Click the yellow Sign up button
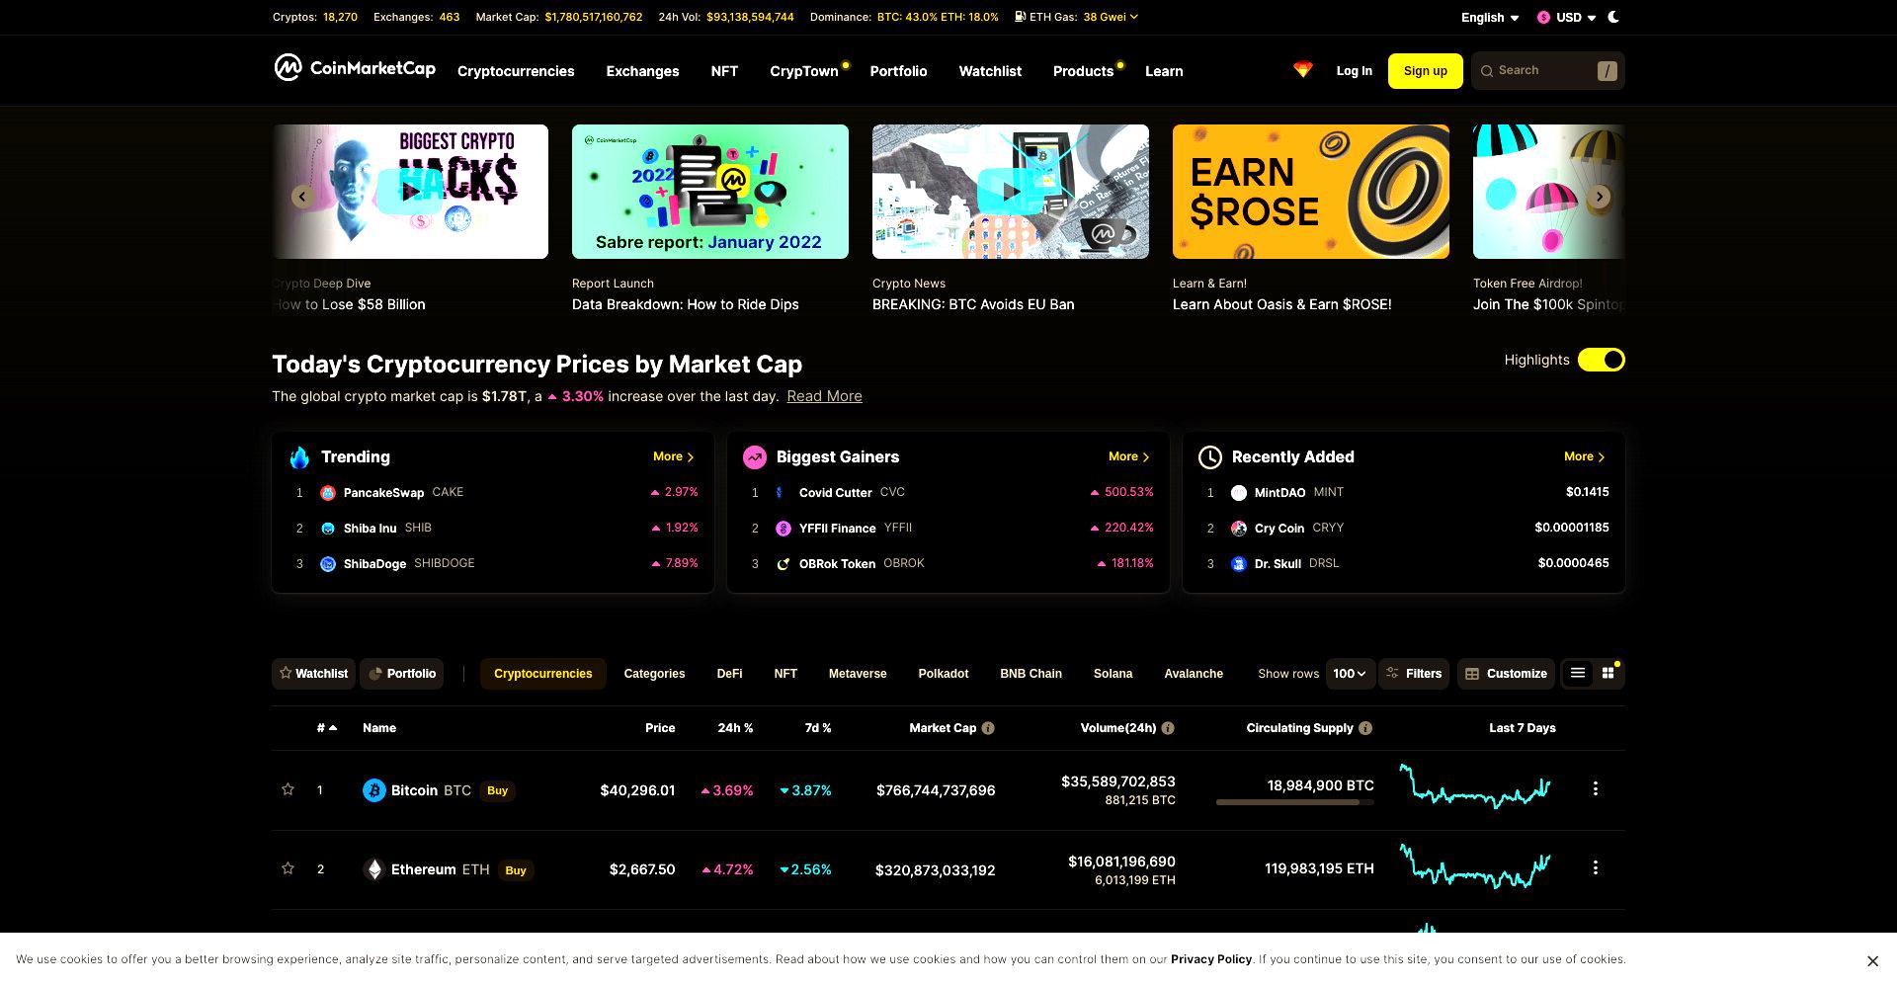Screen dimensions: 1897x986 point(1425,71)
